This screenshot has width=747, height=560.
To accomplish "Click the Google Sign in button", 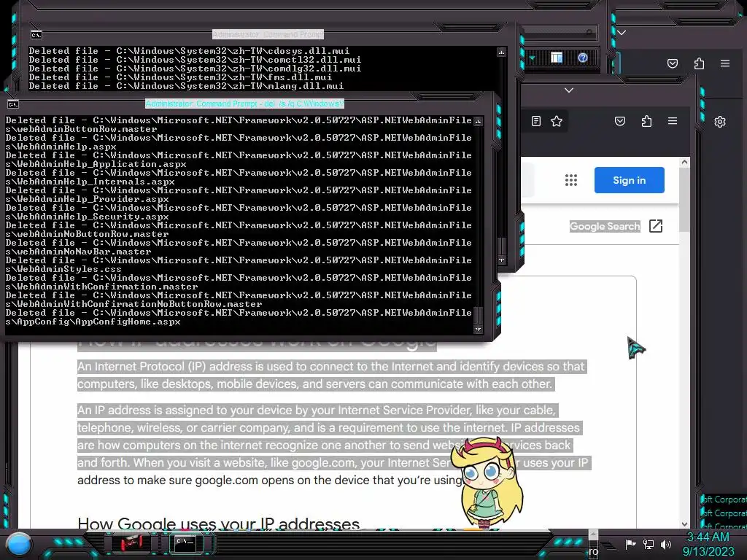I will coord(630,180).
